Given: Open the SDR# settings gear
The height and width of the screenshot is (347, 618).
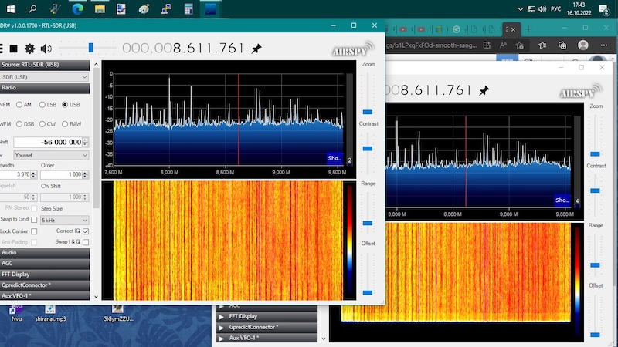Looking at the screenshot, I should pyautogui.click(x=30, y=49).
